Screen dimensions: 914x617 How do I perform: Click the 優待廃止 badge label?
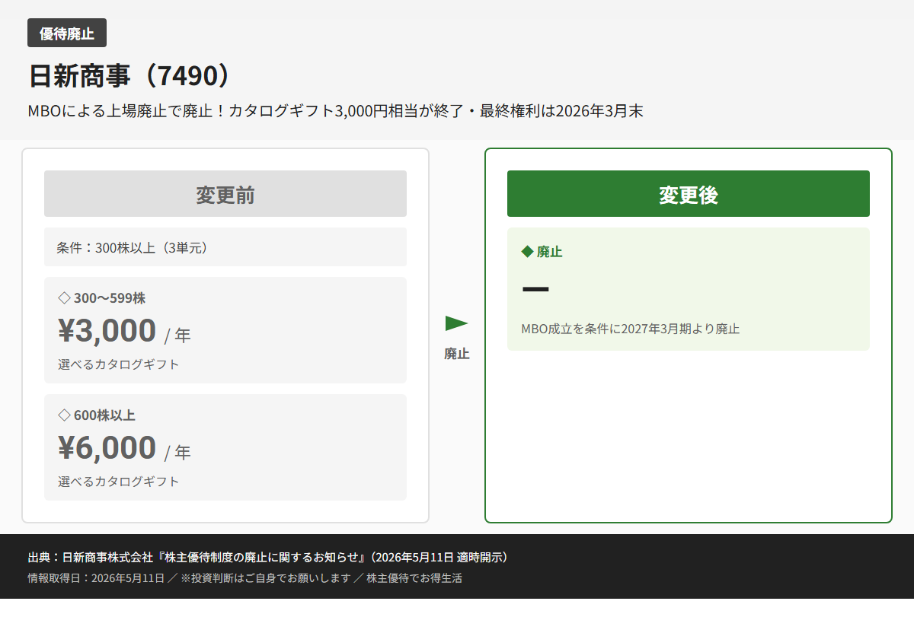[67, 33]
